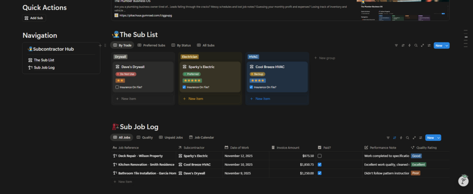Open the Job Calendar tab
The image size is (473, 194).
201,137
